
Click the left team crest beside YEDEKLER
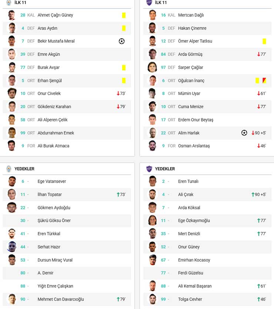pyautogui.click(x=9, y=169)
